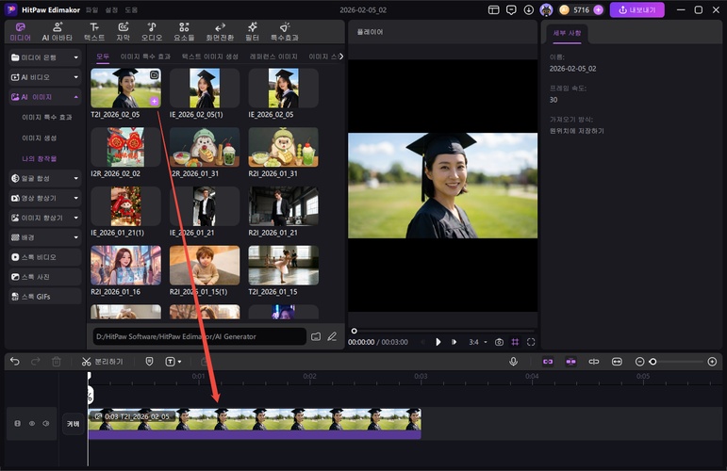Open the 화면전환 (Transitions) tool tab
727x471 pixels.
[x=220, y=32]
